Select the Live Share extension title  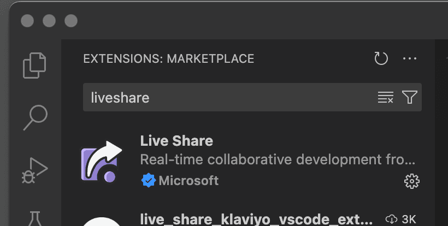coord(176,141)
